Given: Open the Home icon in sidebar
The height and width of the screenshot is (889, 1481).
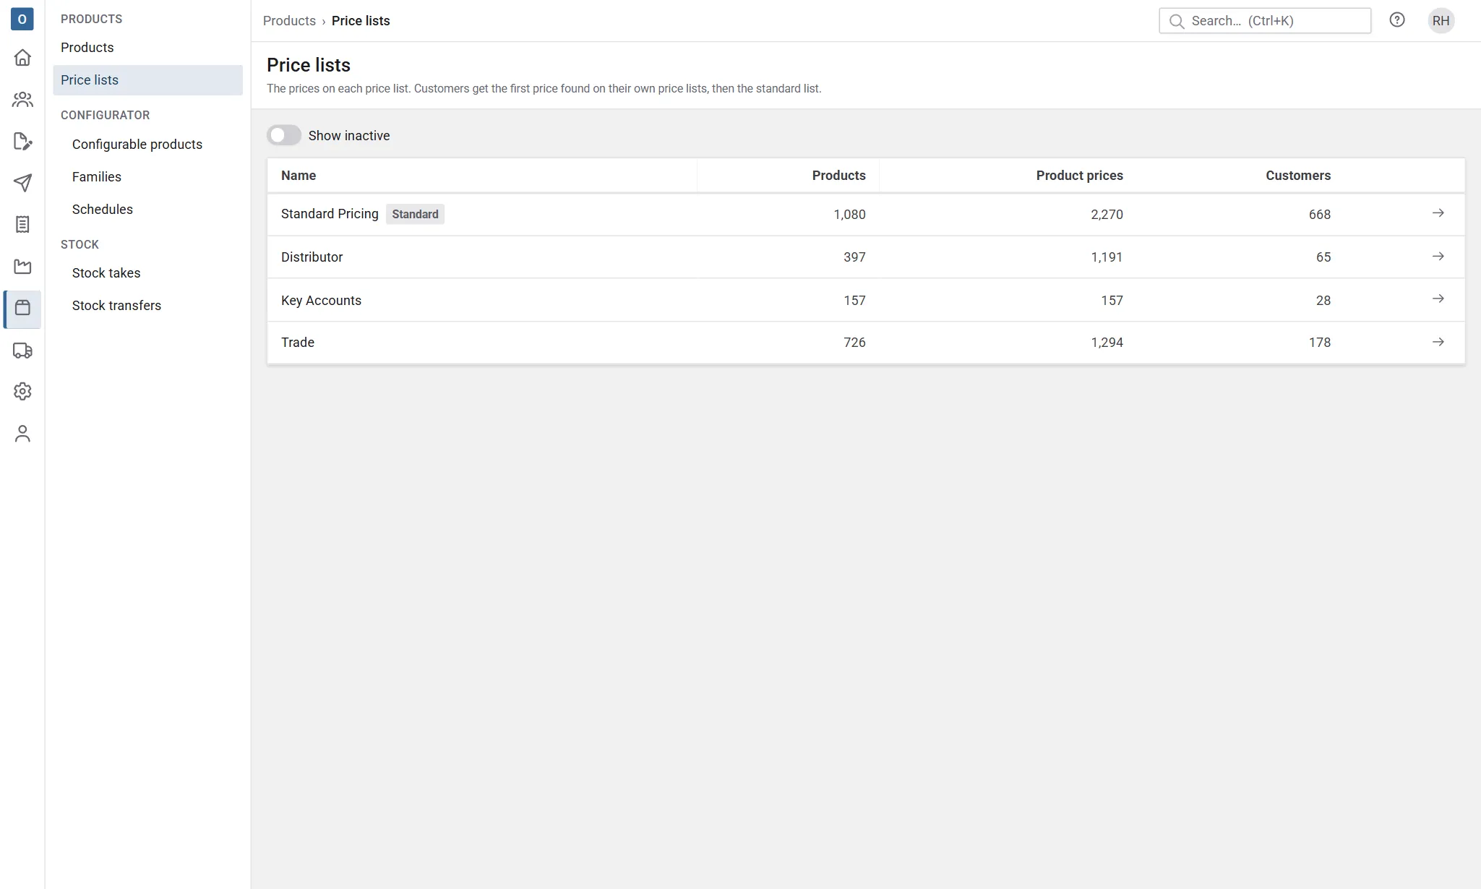Looking at the screenshot, I should 22,58.
